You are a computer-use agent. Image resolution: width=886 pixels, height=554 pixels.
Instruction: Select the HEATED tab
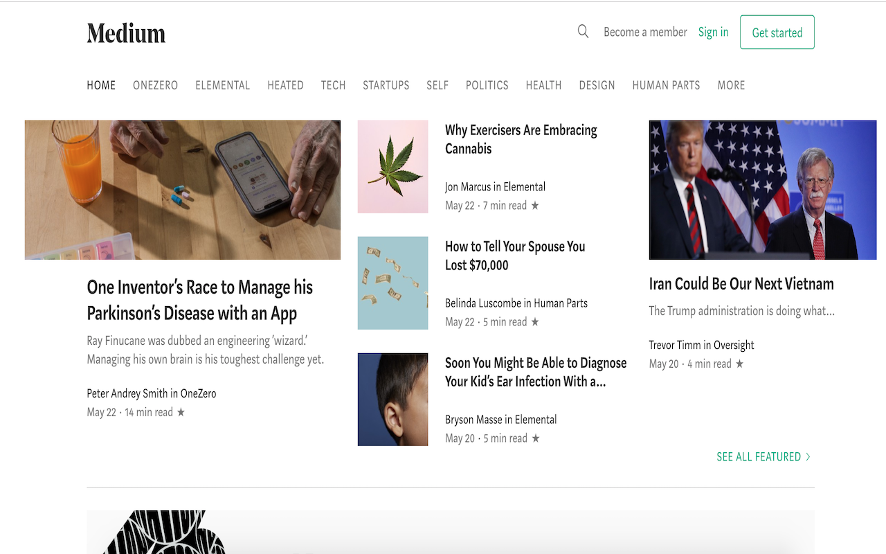pos(285,85)
